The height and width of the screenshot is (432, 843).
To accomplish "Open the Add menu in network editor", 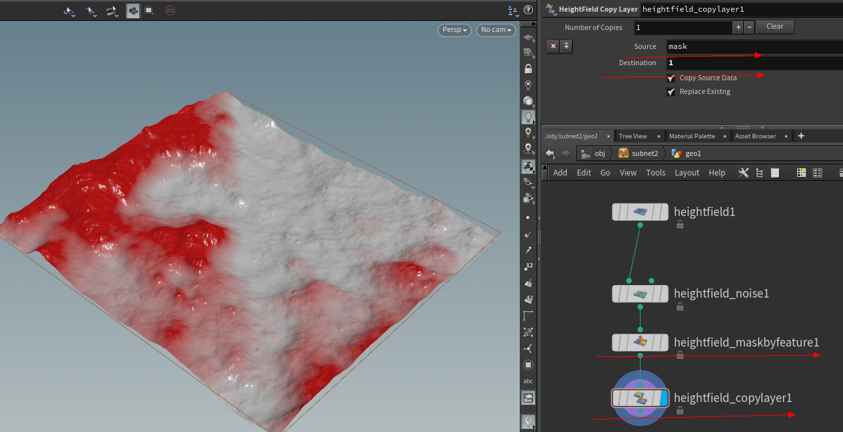I will [x=560, y=172].
